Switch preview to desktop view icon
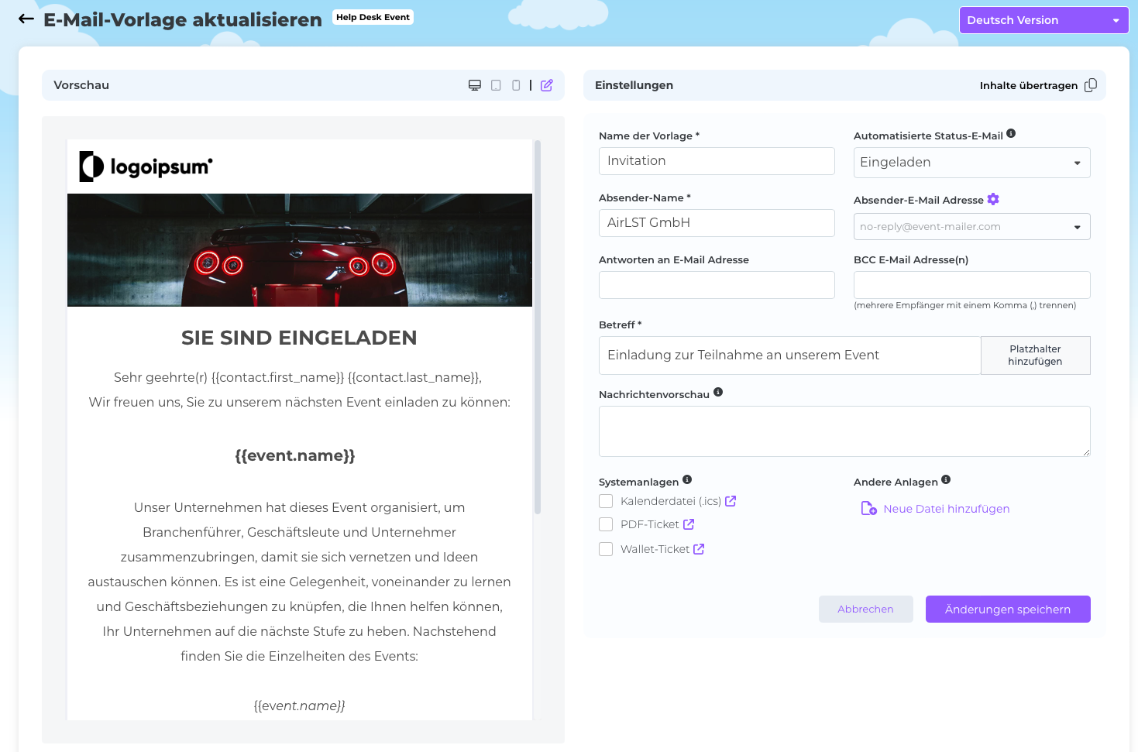This screenshot has width=1138, height=752. (475, 85)
